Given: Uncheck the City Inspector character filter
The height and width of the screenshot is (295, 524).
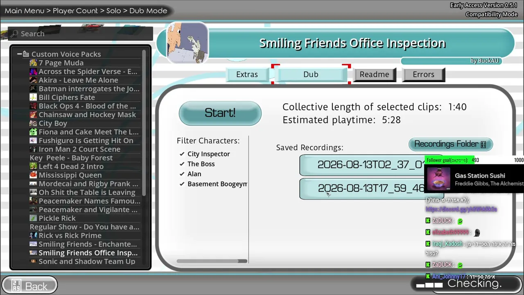Looking at the screenshot, I should tap(182, 154).
